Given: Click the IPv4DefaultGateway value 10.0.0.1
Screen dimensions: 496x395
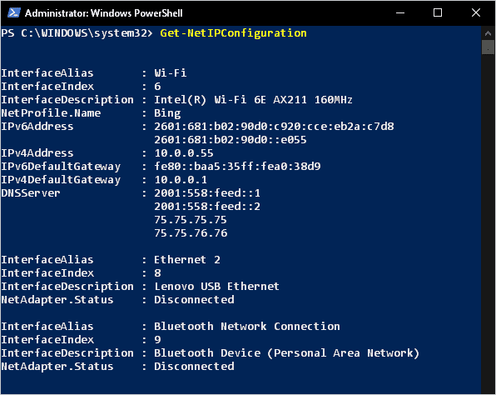Looking at the screenshot, I should (x=181, y=180).
